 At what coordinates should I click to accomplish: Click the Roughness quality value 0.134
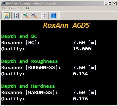tap(80, 74)
